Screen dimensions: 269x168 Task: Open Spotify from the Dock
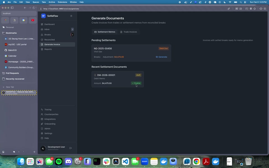[x=59, y=162]
